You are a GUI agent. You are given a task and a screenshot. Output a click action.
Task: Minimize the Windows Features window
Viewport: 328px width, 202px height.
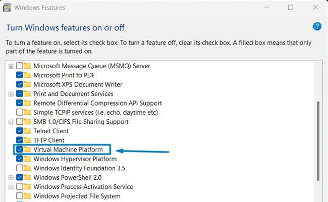click(x=266, y=8)
